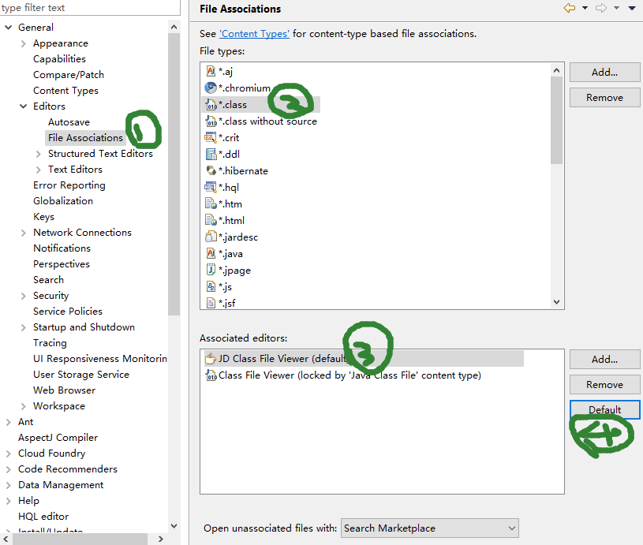The image size is (643, 545).
Task: Select the *.html file type icon
Action: pyautogui.click(x=211, y=221)
